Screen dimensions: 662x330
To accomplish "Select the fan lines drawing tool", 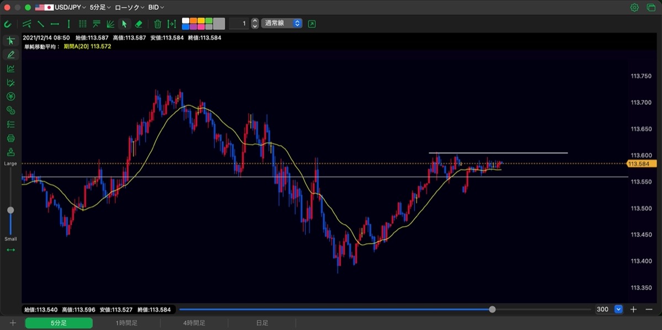I will coord(110,24).
